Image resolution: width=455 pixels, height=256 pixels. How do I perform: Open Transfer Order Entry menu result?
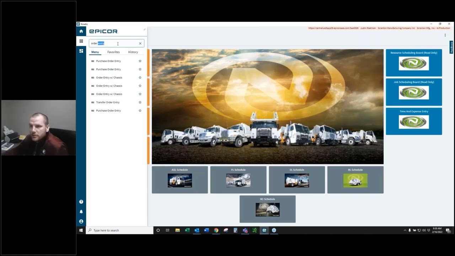coord(108,102)
